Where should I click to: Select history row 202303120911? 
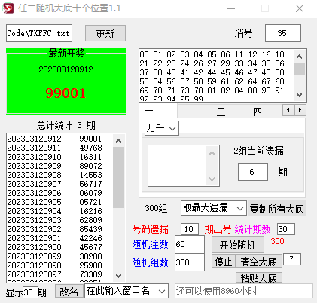pyautogui.click(x=59, y=148)
